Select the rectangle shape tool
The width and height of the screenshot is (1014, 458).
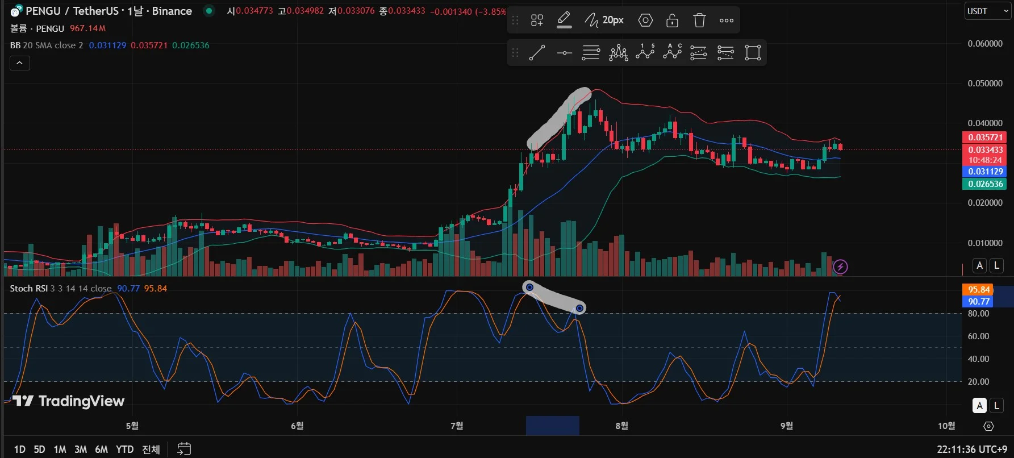point(753,53)
